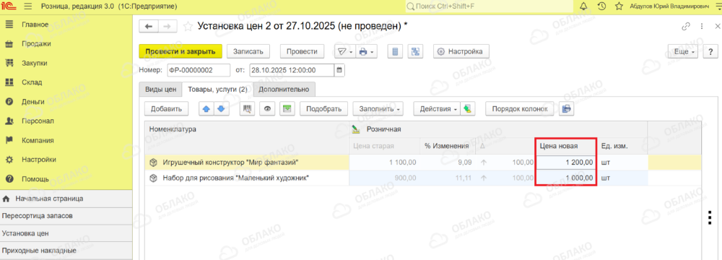Select row Набор для рисования "Маленький художник"

tap(247, 178)
